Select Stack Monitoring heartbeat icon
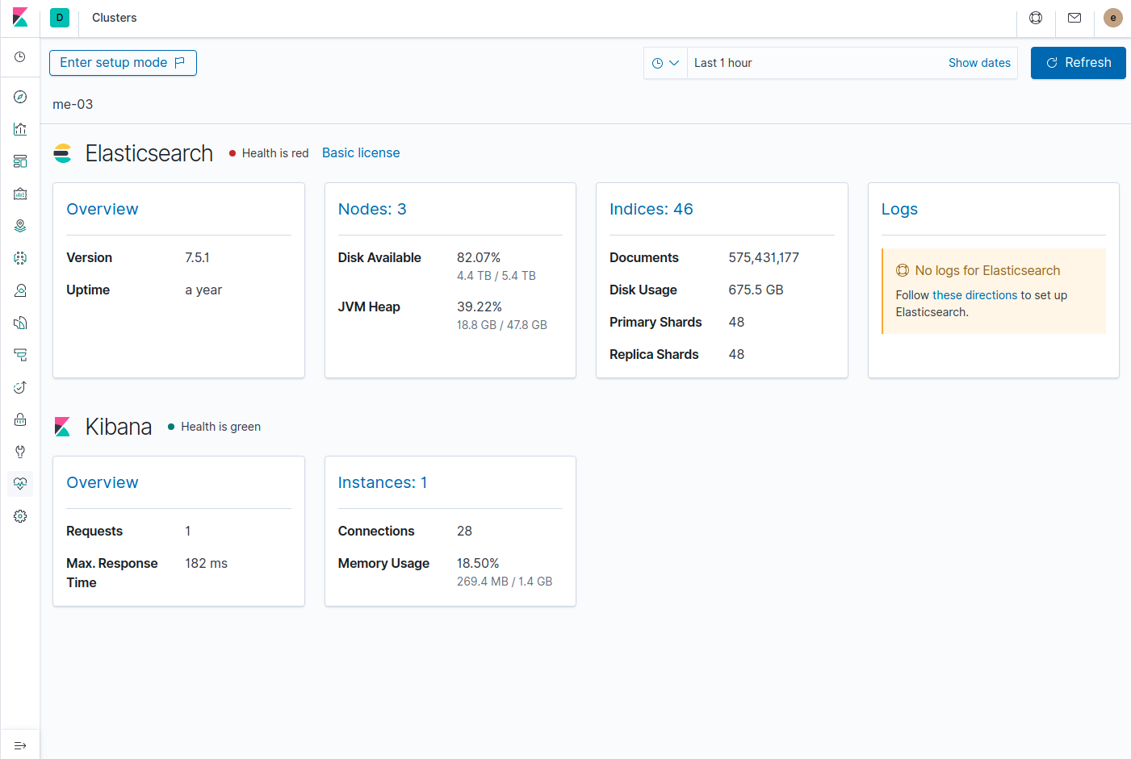The height and width of the screenshot is (759, 1131). point(20,484)
